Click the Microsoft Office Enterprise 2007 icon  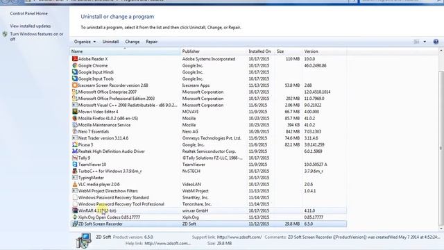click(75, 92)
